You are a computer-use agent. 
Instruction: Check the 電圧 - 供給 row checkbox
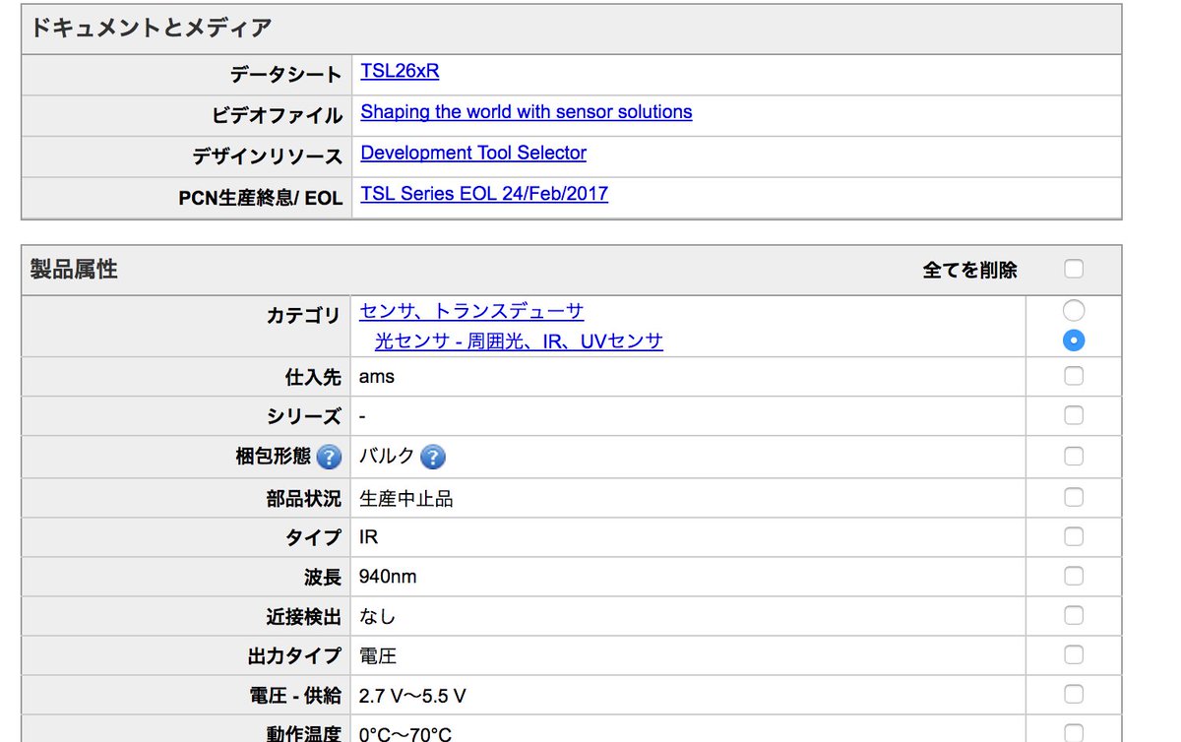click(x=1074, y=696)
